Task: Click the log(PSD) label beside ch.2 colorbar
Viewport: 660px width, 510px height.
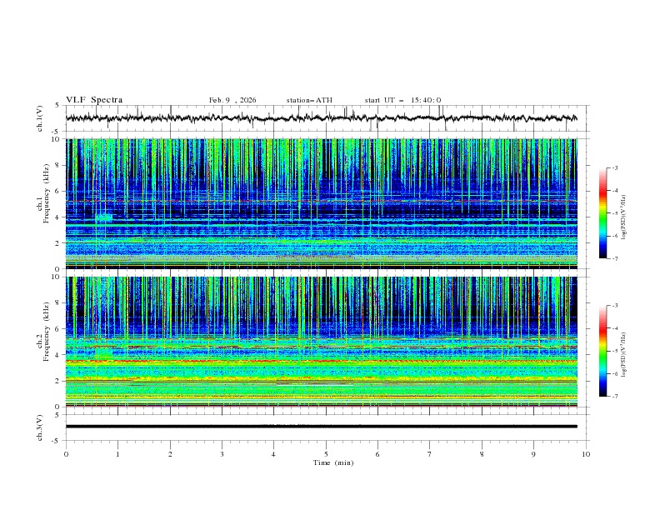Action: 624,355
